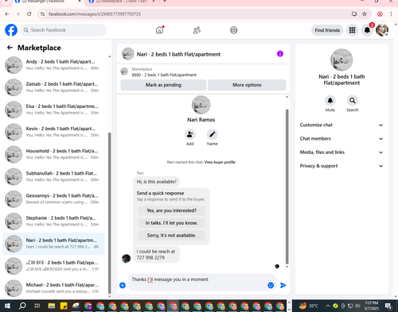Viewport: 398px width, 312px height.
Task: Open the taskbar clock and date
Action: click(x=371, y=306)
